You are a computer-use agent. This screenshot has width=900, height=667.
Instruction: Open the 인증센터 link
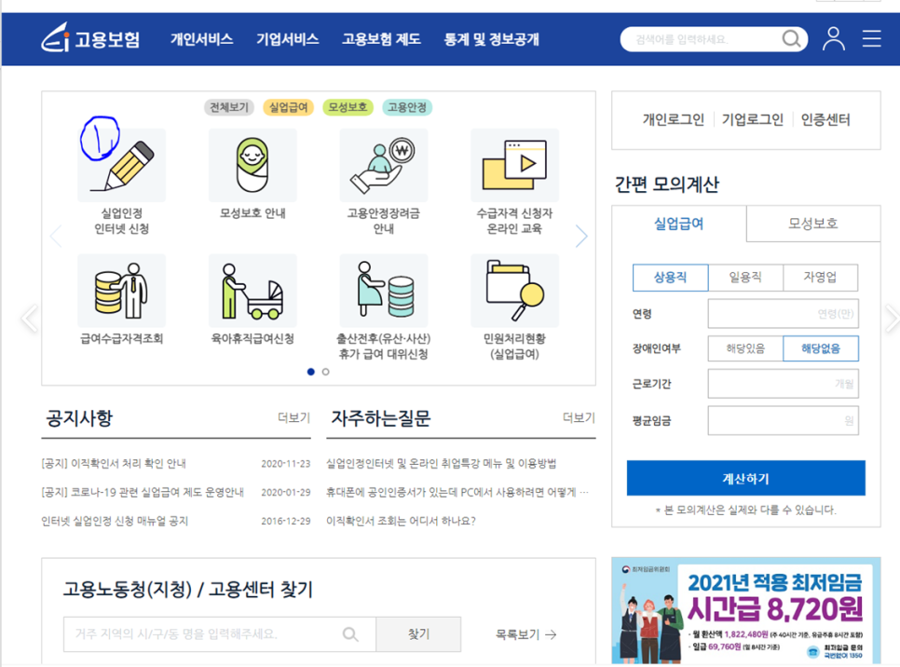tap(825, 119)
